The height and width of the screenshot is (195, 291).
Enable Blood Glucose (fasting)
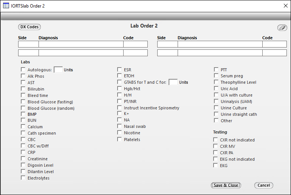pos(23,102)
